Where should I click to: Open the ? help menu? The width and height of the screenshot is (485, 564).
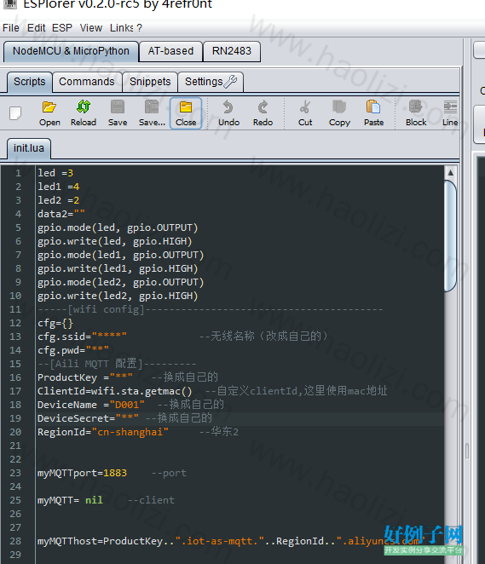[139, 28]
